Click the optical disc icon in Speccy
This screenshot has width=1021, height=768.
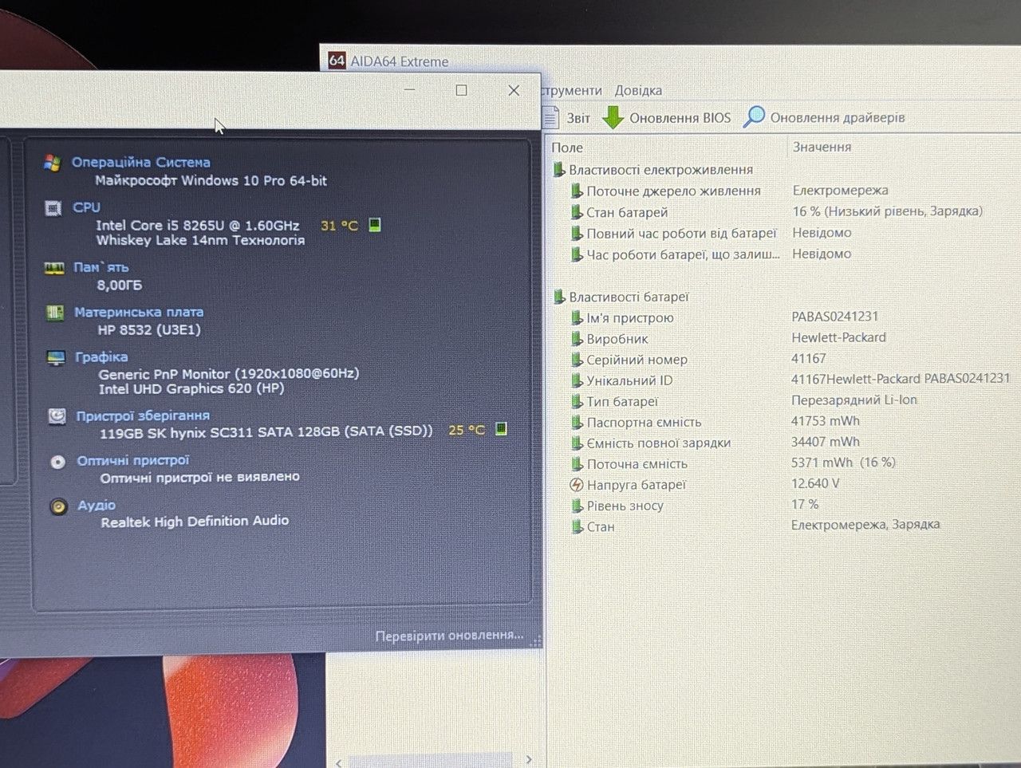[57, 462]
